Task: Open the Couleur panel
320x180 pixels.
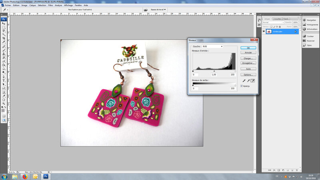Action: click(x=308, y=36)
